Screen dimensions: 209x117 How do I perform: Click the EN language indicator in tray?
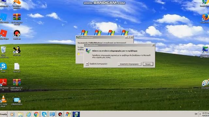pyautogui.click(x=196, y=114)
